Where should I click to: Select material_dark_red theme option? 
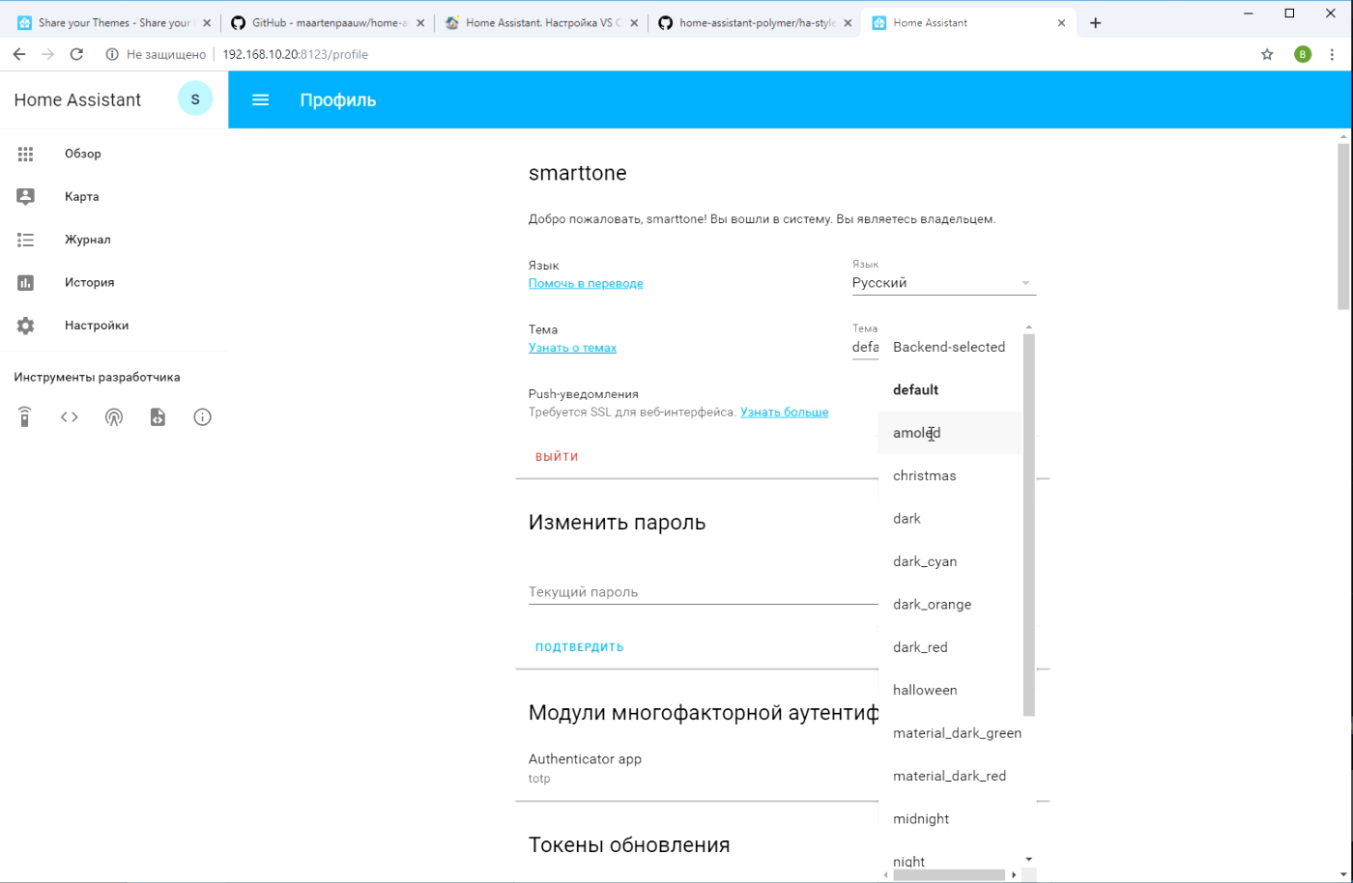tap(949, 776)
